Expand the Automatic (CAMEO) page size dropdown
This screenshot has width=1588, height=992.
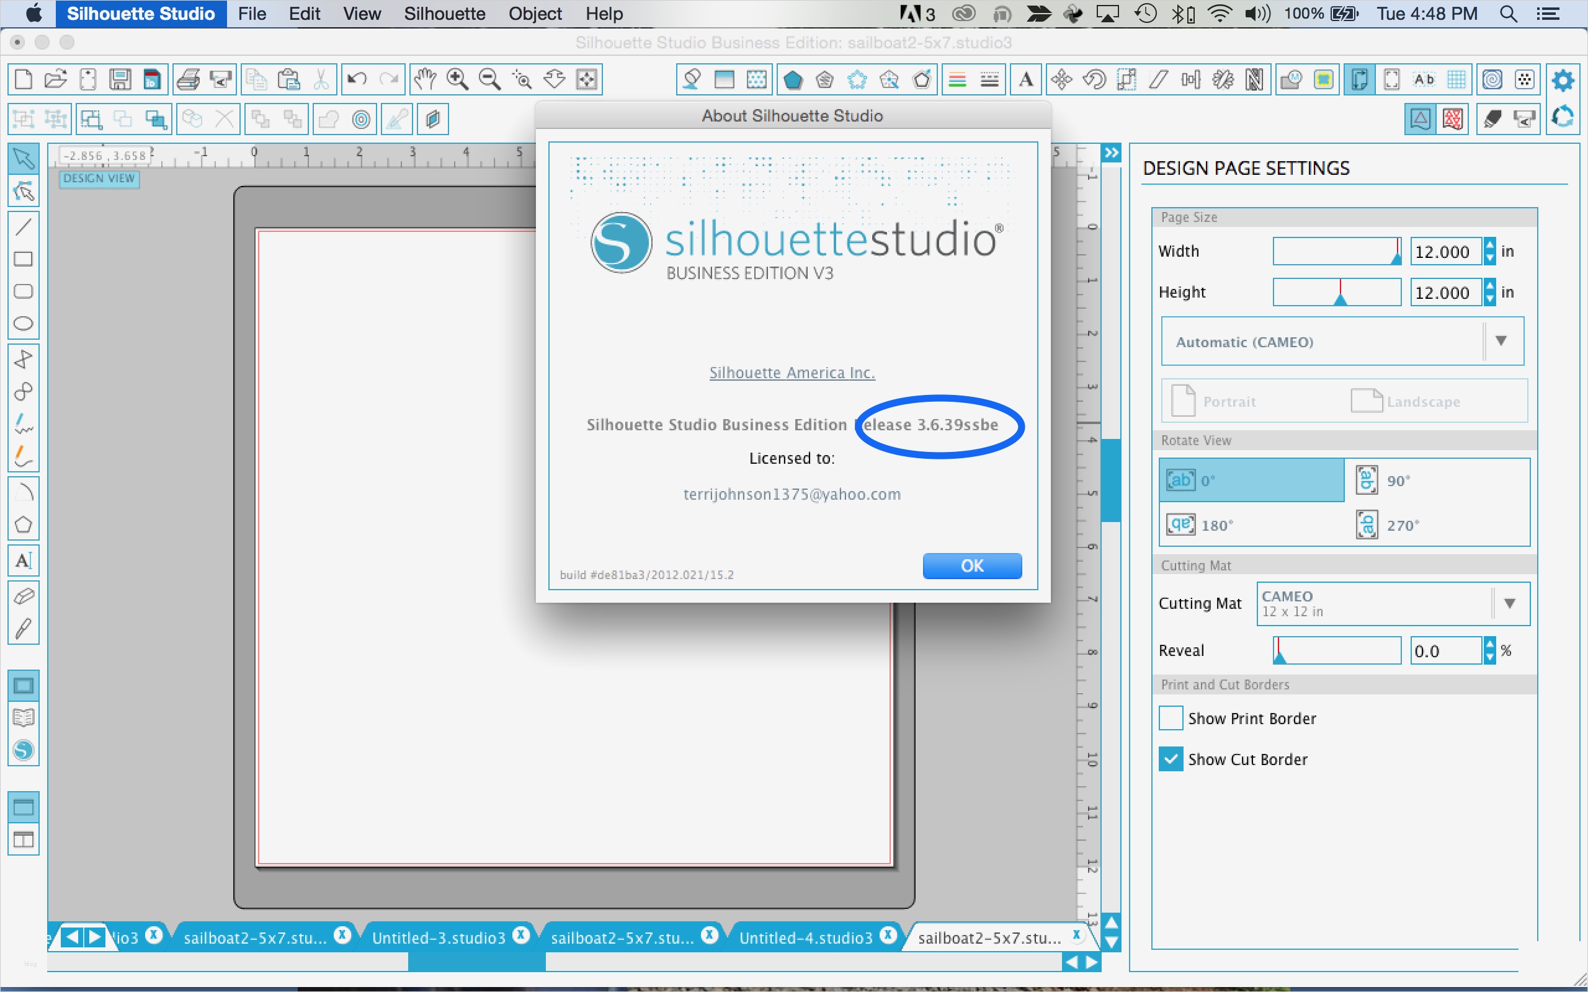pyautogui.click(x=1500, y=341)
